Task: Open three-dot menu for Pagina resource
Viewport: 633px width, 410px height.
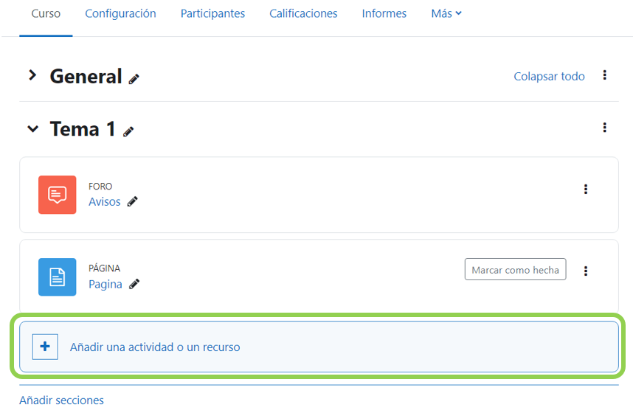Action: [x=586, y=271]
